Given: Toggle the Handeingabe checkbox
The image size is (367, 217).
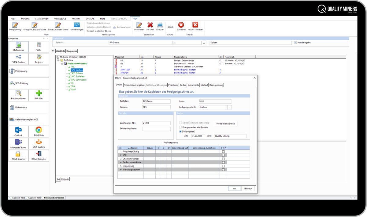Looking at the screenshot, I should point(295,42).
